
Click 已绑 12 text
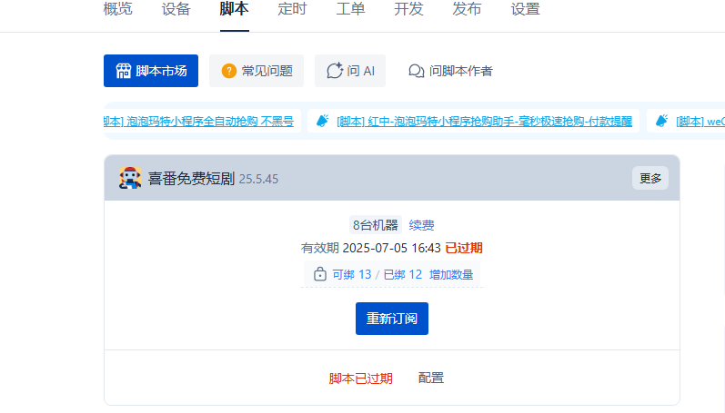[403, 274]
